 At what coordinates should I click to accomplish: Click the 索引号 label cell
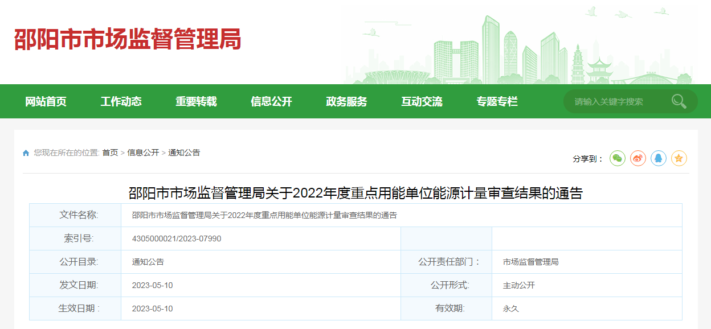(x=75, y=238)
